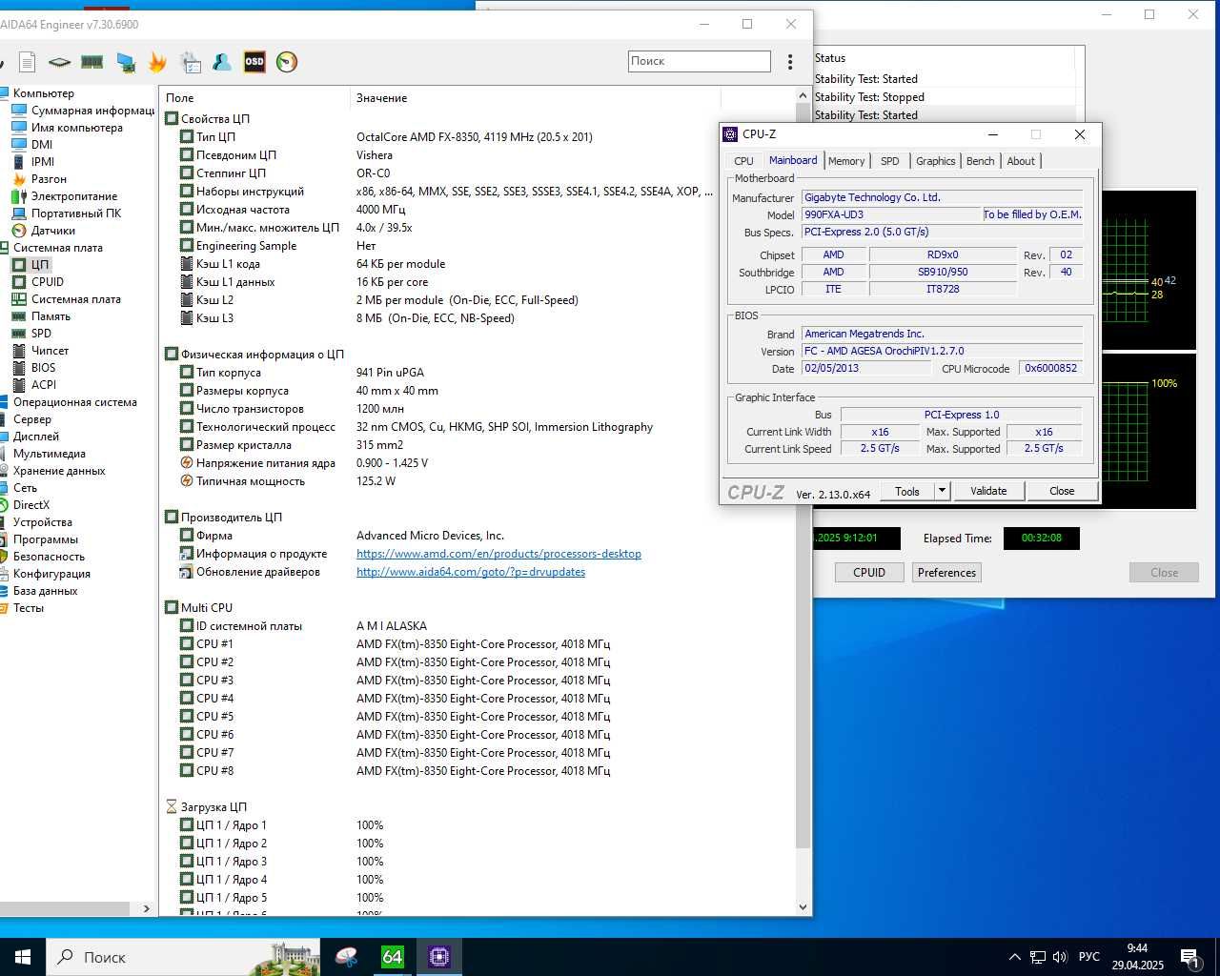Open the preferences checklist toolbar icon
The width and height of the screenshot is (1220, 976).
click(x=190, y=62)
